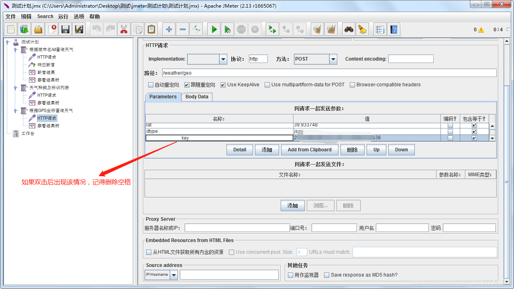Click the Expand All plus icon
The image size is (514, 289).
(x=169, y=29)
